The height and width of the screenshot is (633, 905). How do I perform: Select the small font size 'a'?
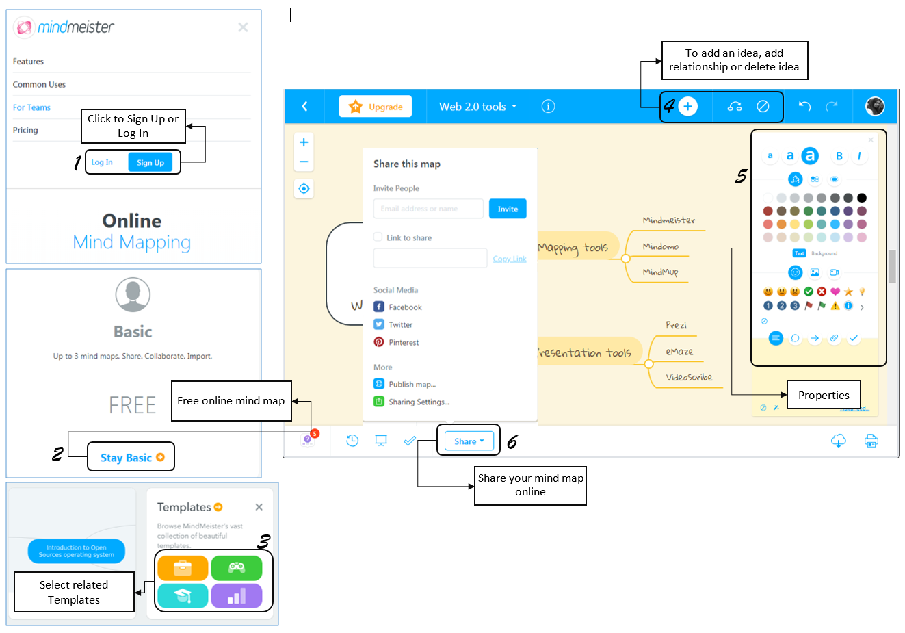[770, 156]
